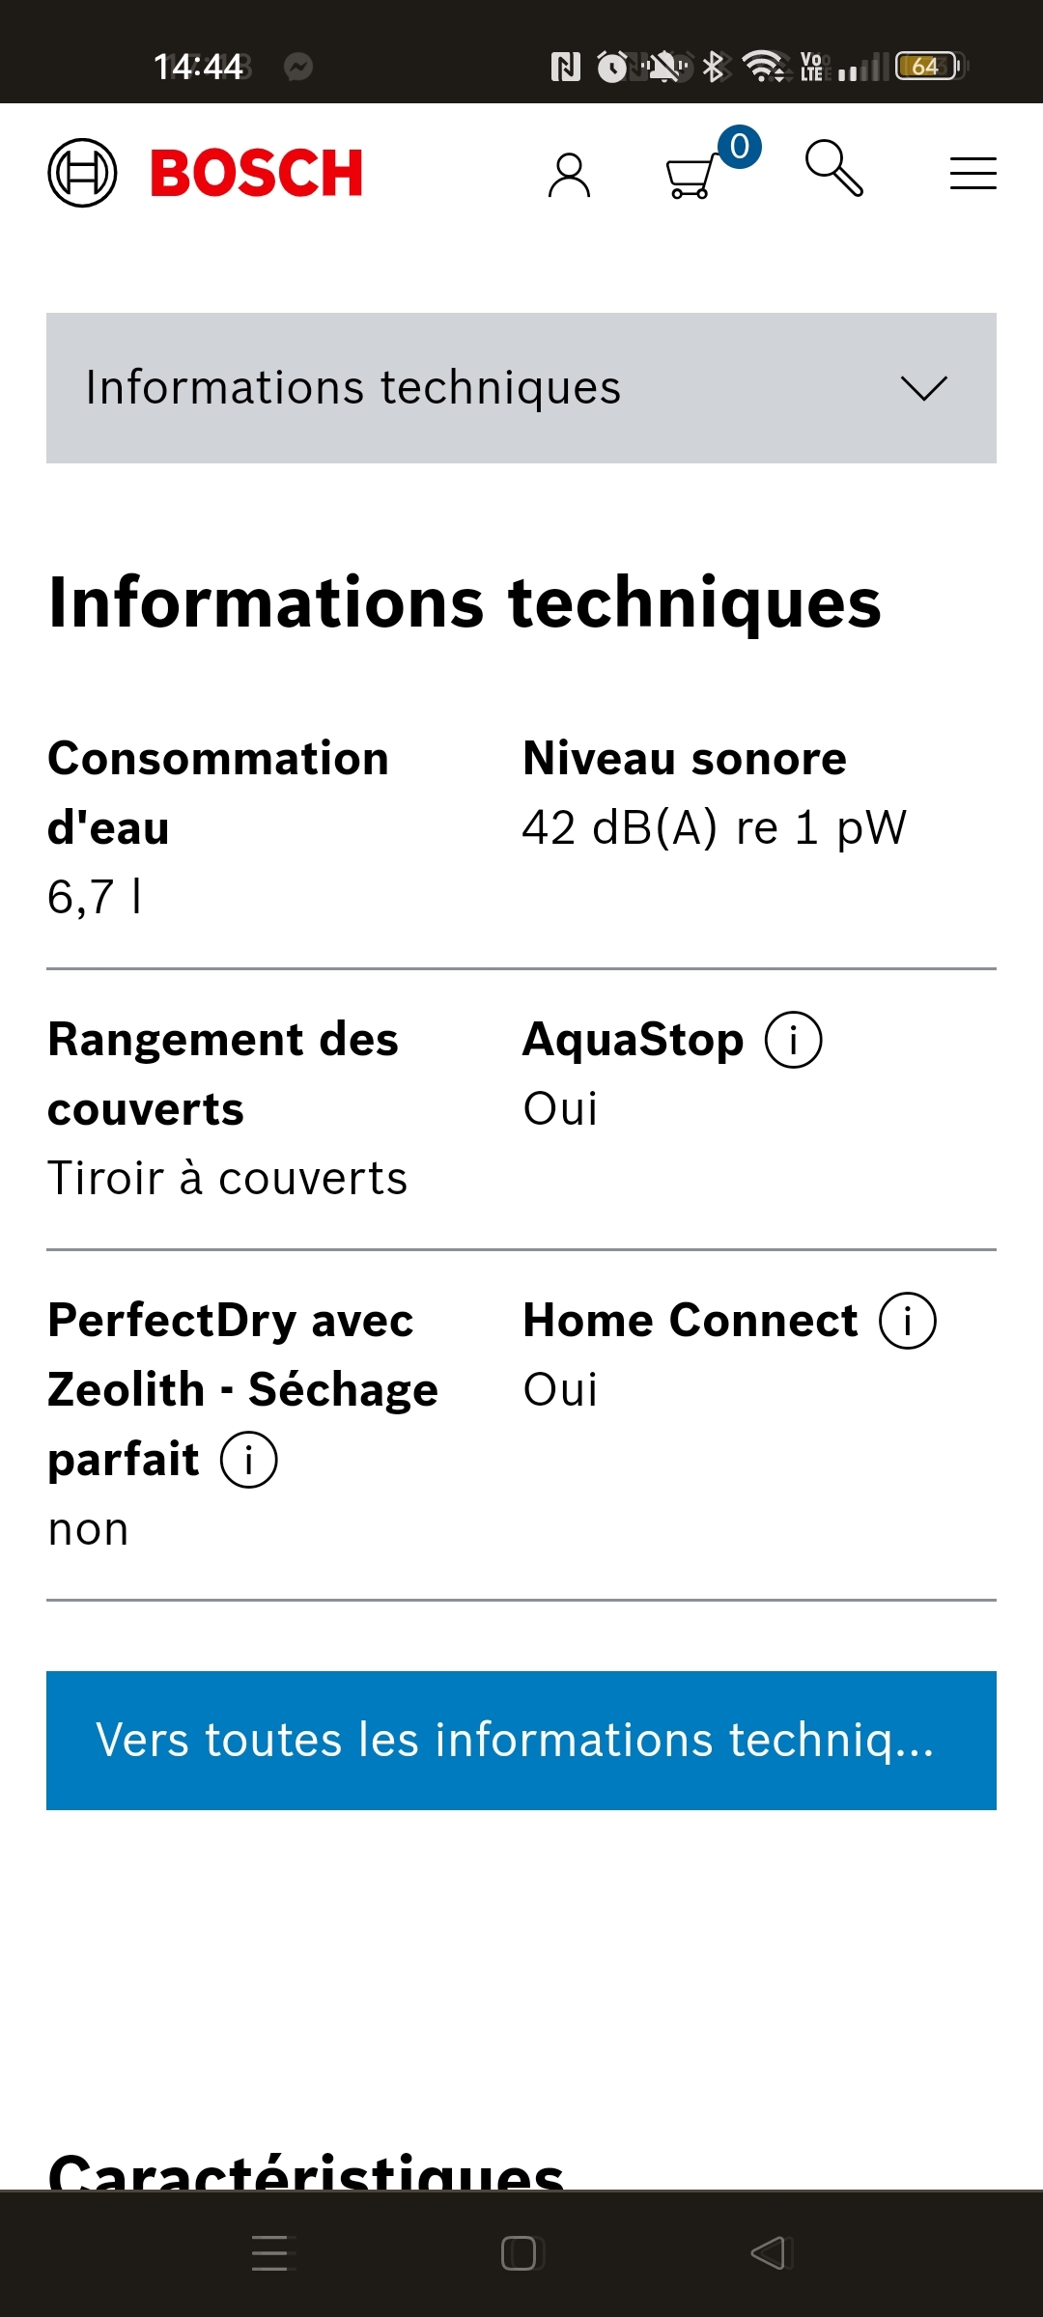Screen dimensions: 1043x2317
Task: Open Android recent apps button
Action: tap(269, 2253)
